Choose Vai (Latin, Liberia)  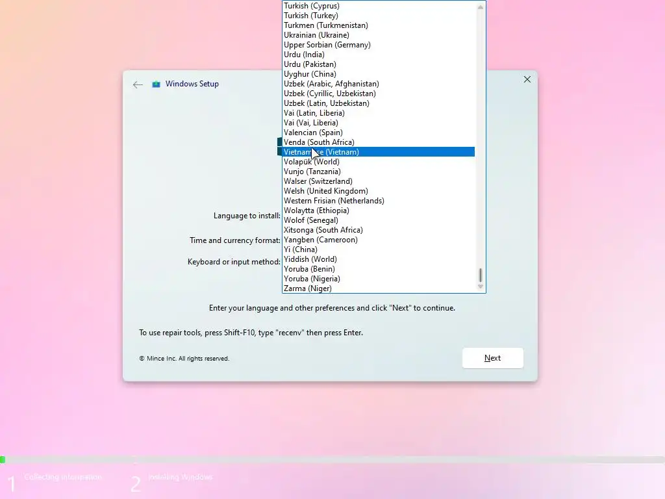pyautogui.click(x=379, y=113)
